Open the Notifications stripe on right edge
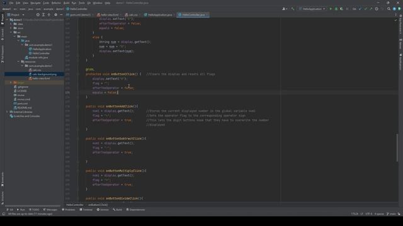 400,62
